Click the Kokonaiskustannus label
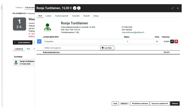This screenshot has height=108, width=182. point(51,52)
